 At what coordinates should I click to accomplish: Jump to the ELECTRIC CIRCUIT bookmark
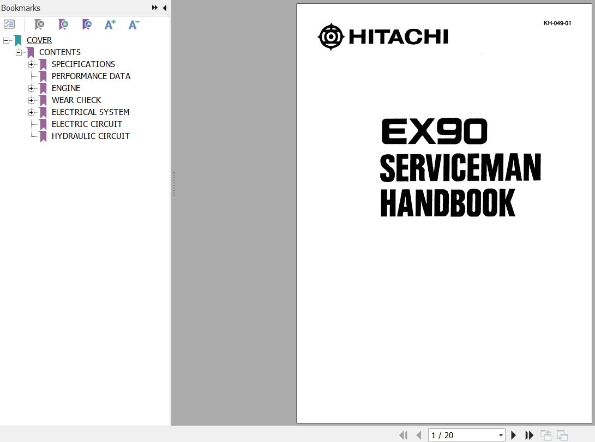click(87, 124)
